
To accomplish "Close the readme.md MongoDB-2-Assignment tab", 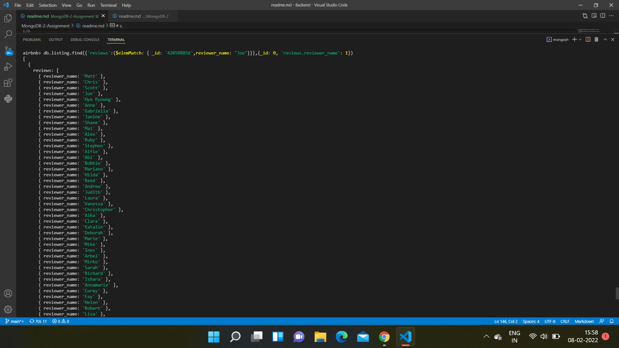I will (x=103, y=16).
